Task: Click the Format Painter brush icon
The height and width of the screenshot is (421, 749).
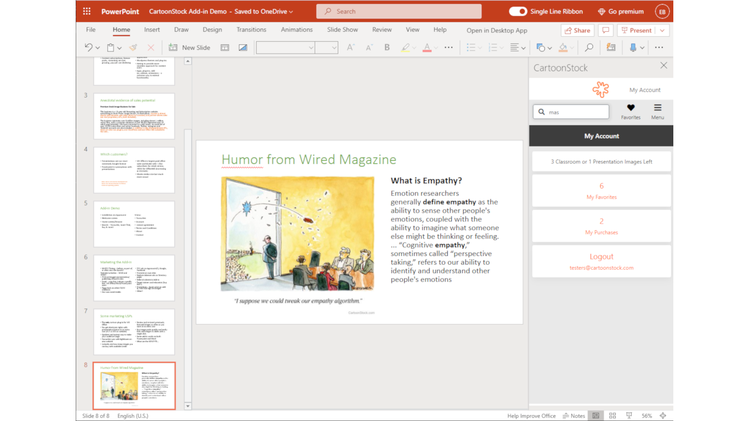Action: [x=133, y=48]
